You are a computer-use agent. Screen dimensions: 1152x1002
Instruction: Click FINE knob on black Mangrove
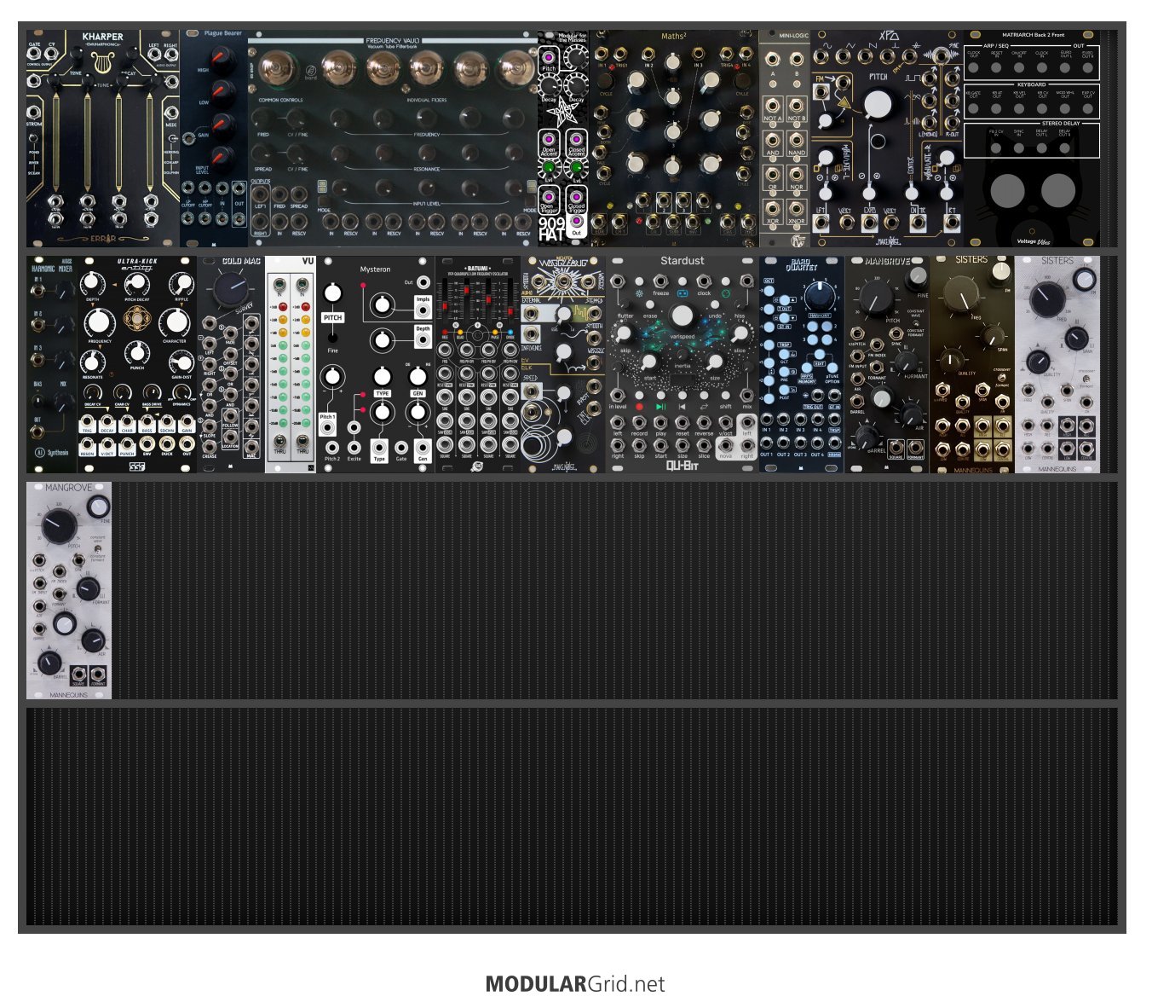(x=917, y=279)
